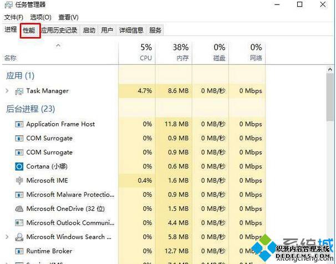This screenshot has height=264, width=336.
Task: Switch to the 应用历史记录 tab
Action: point(59,30)
